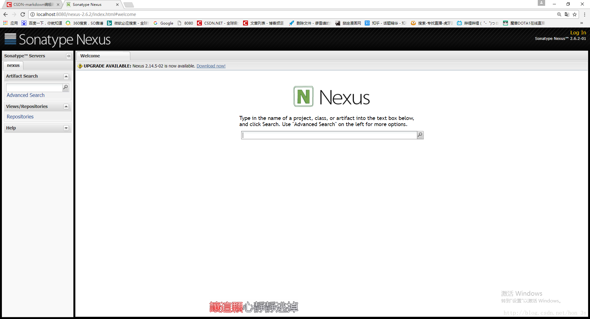Open the Apps bookmark shortcut
The image size is (590, 319).
point(10,23)
